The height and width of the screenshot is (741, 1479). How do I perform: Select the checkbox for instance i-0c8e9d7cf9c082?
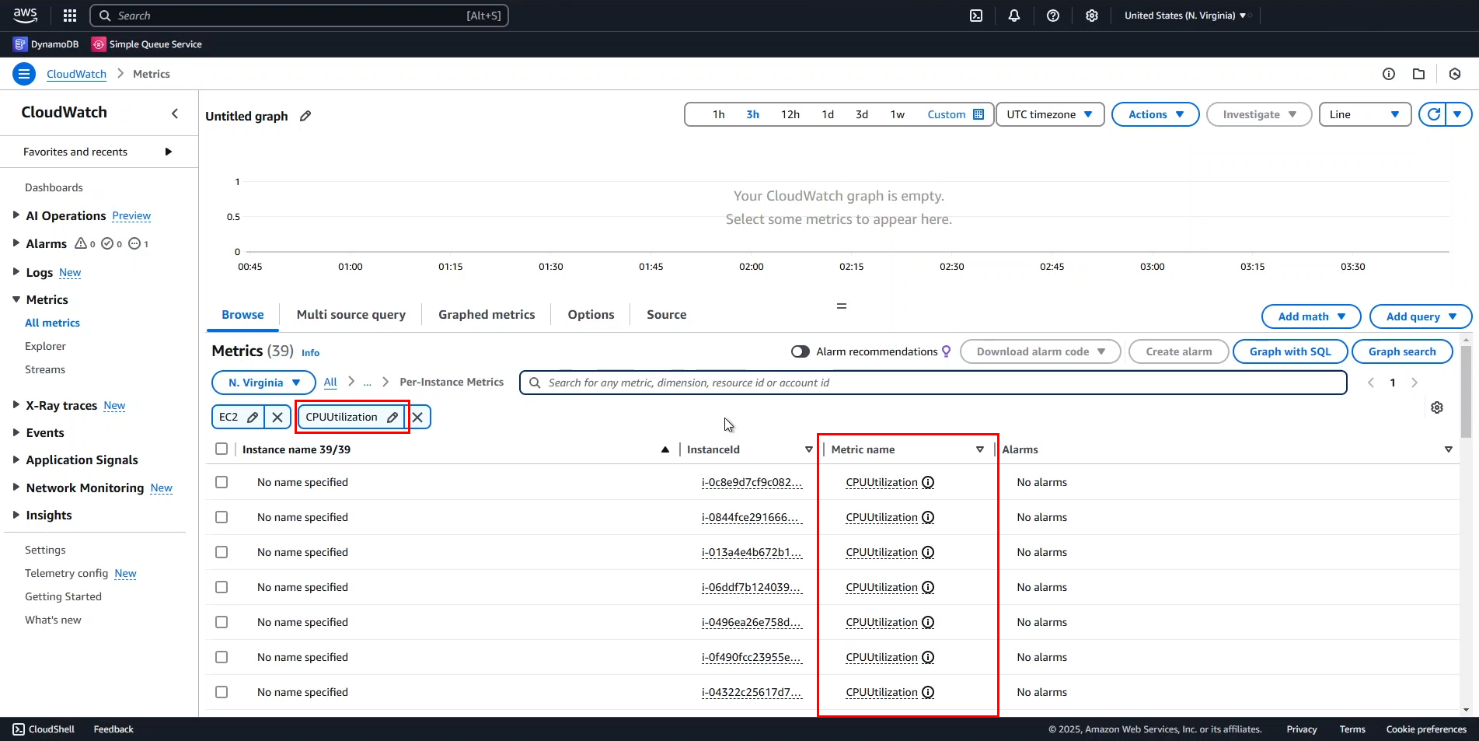[x=222, y=482]
